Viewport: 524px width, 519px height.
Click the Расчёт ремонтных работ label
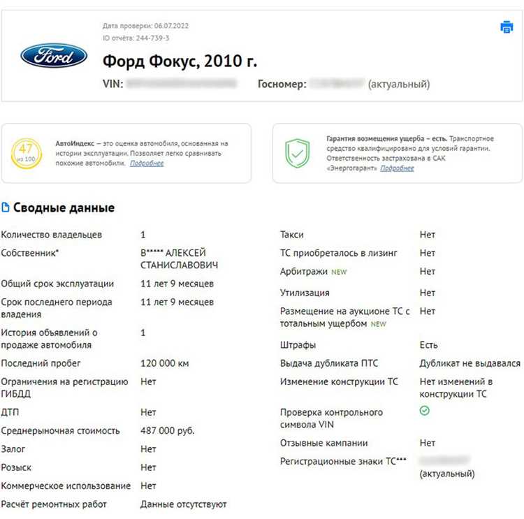[x=54, y=504]
